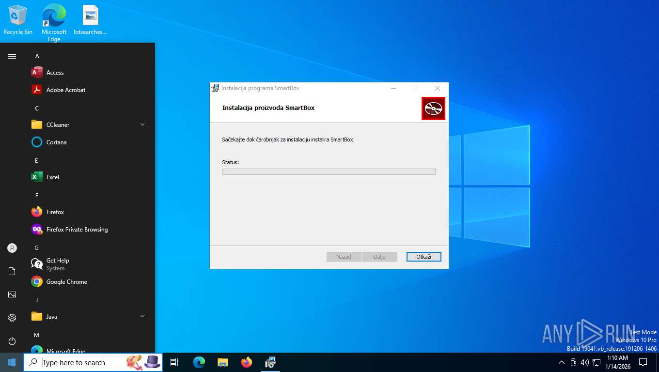Open Pictures from the Start sidebar

point(12,294)
